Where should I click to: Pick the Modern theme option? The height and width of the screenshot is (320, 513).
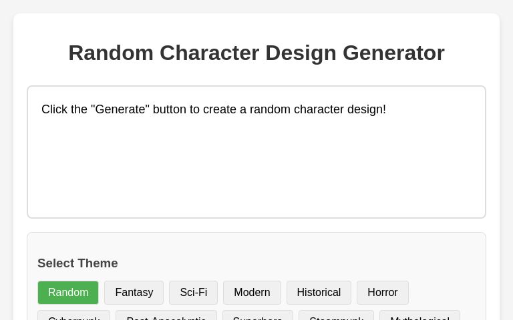pyautogui.click(x=252, y=293)
